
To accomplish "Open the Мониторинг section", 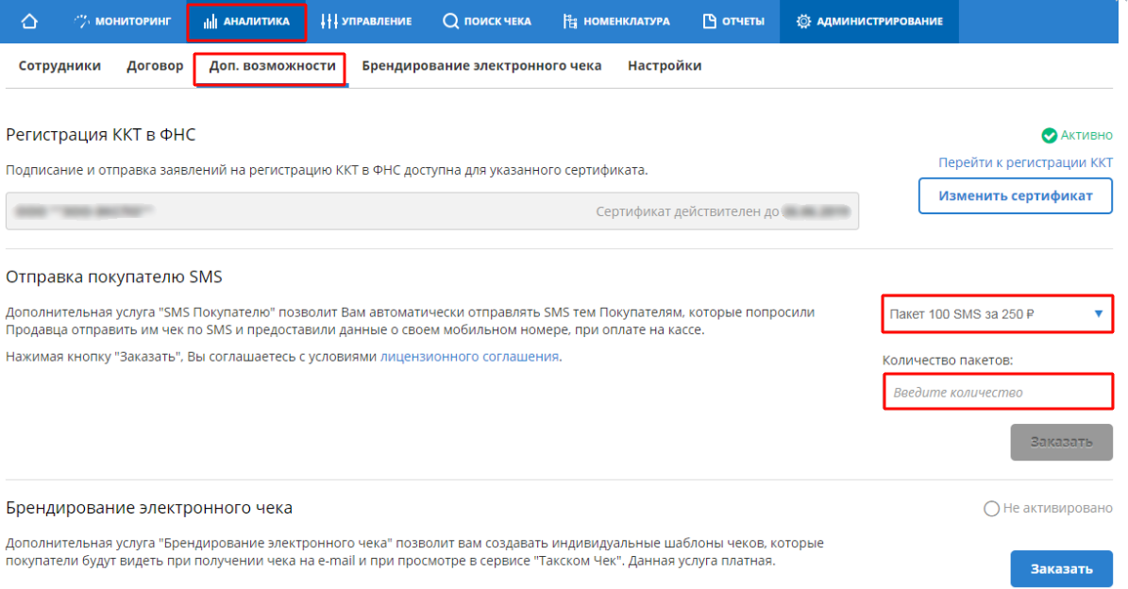I will tap(123, 22).
